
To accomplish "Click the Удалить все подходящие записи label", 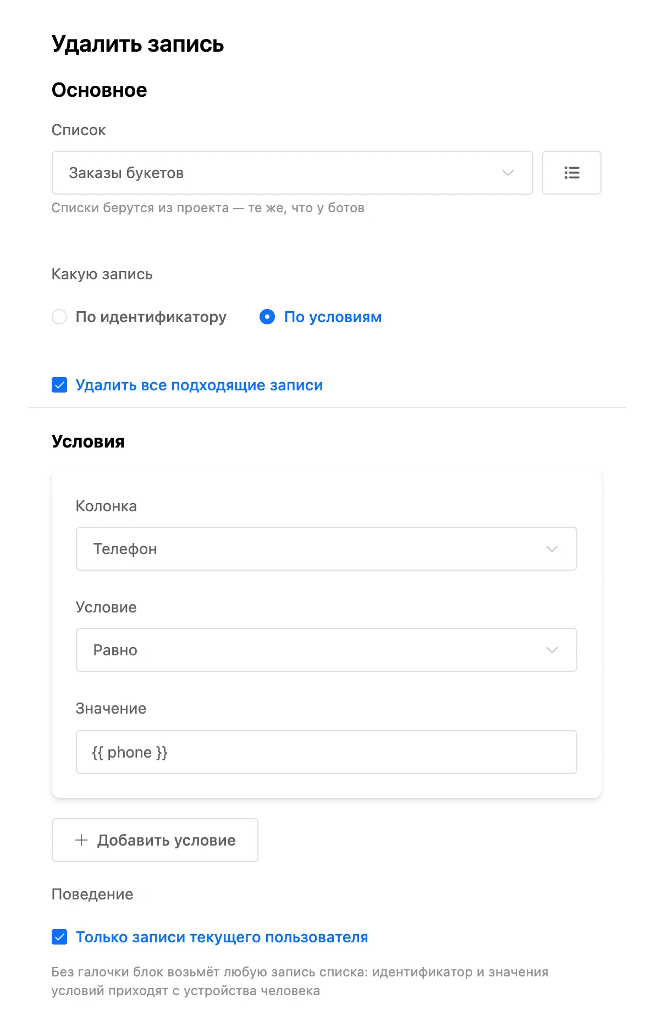I will [199, 385].
